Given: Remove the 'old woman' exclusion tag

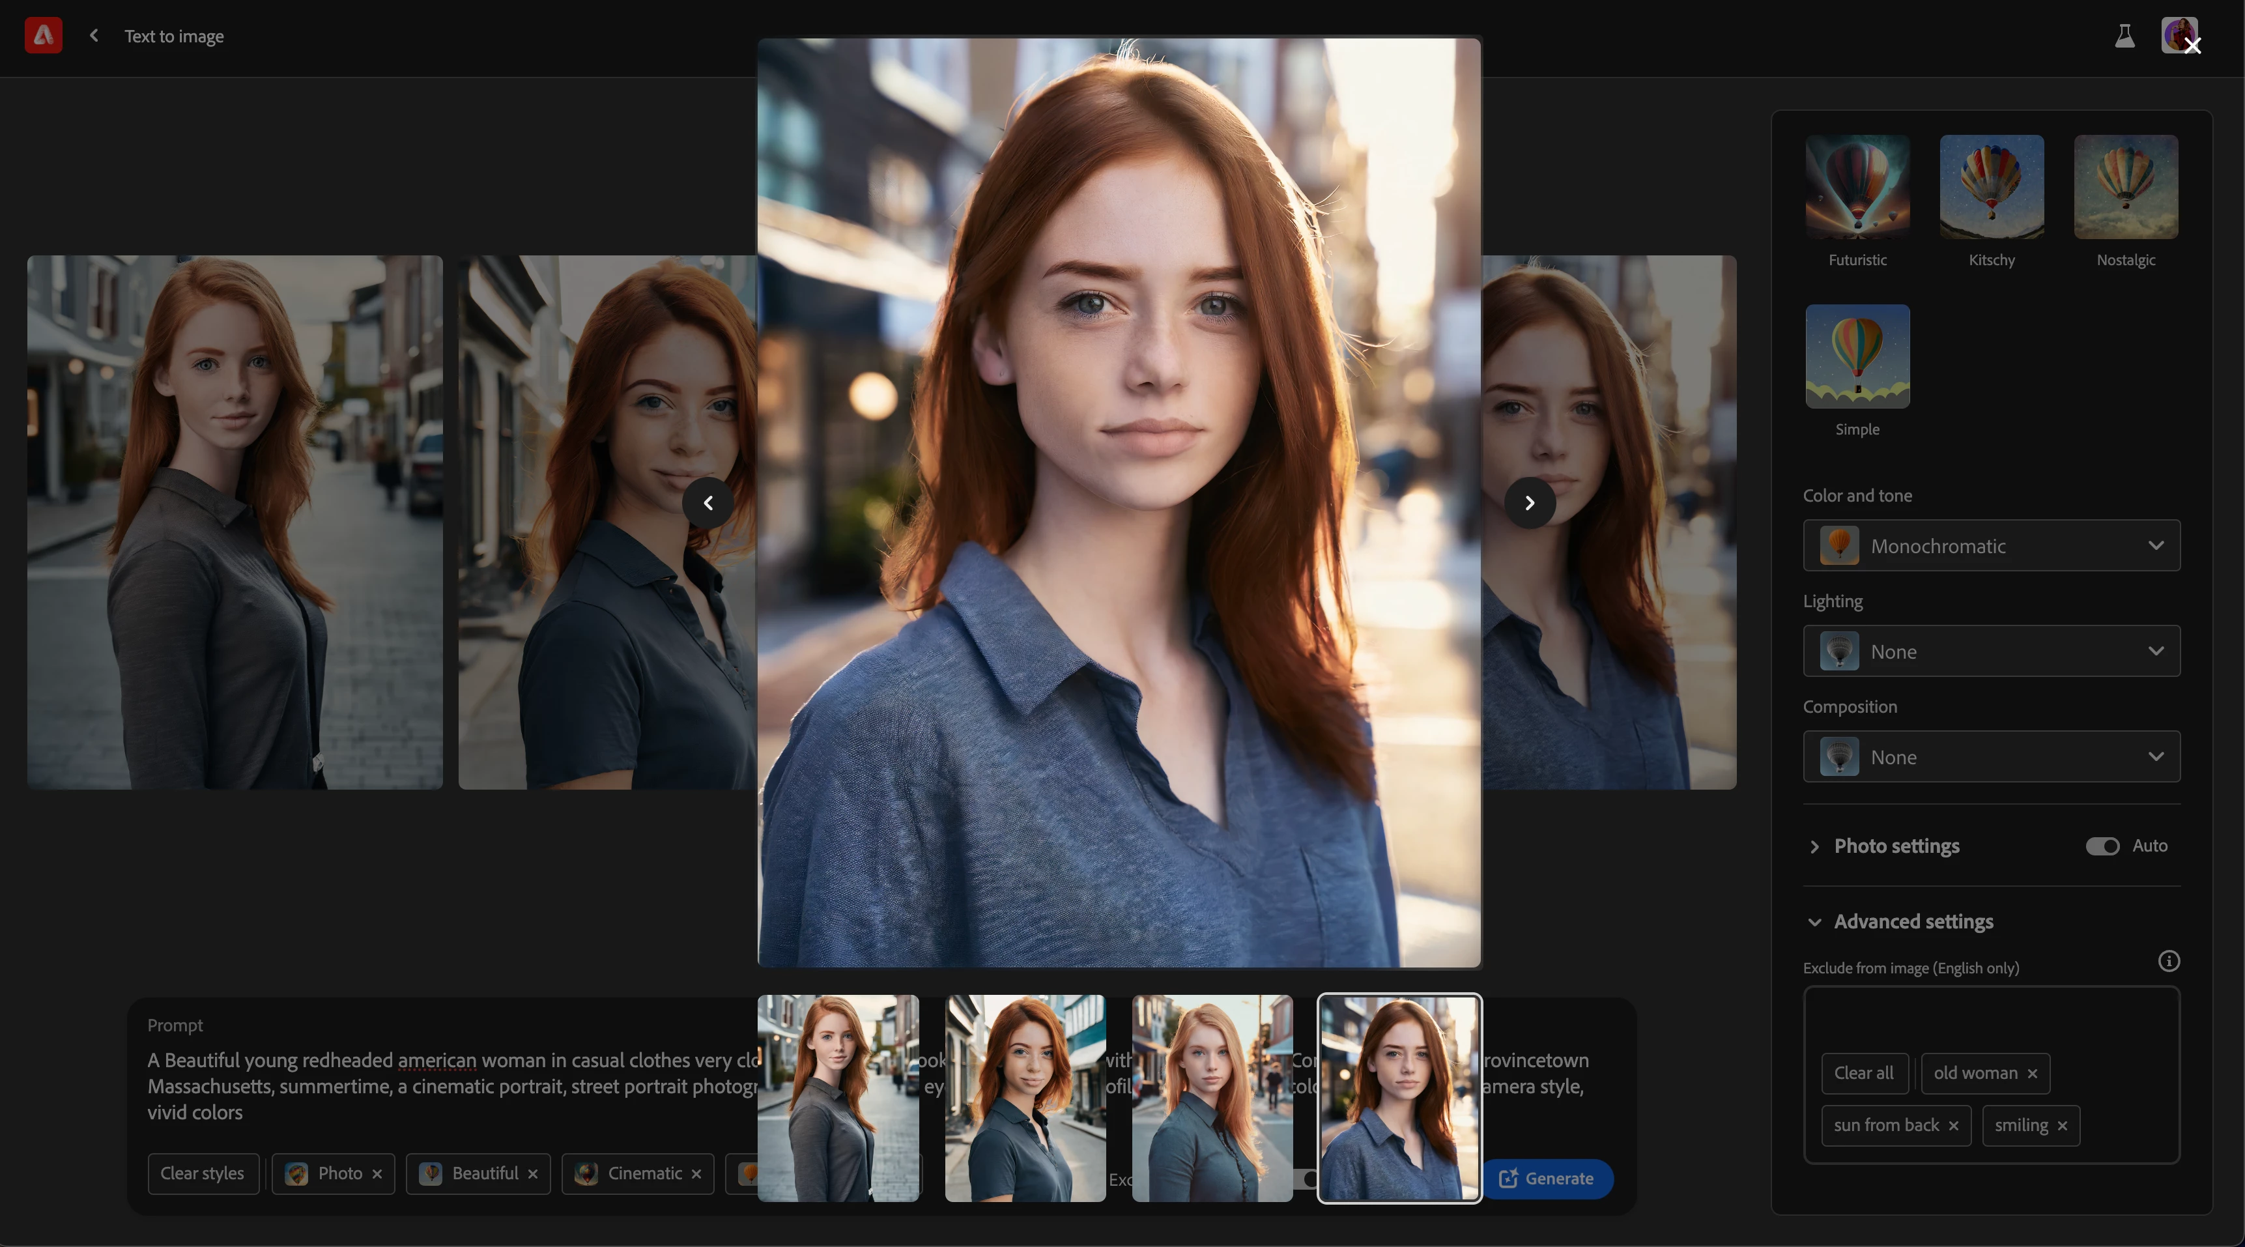Looking at the screenshot, I should 2033,1074.
